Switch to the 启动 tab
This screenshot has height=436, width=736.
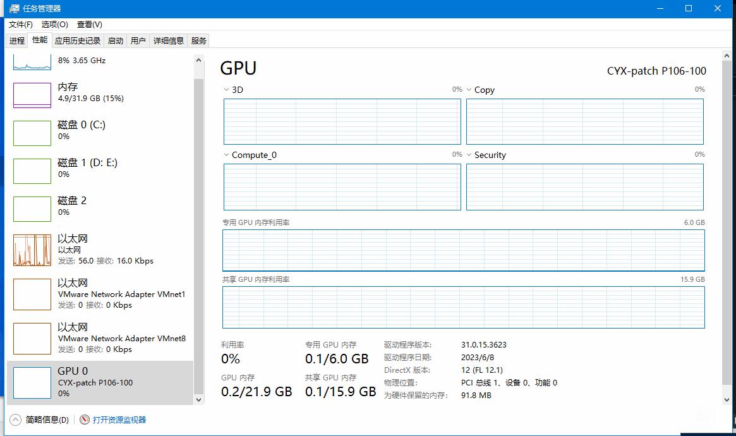[x=116, y=41]
